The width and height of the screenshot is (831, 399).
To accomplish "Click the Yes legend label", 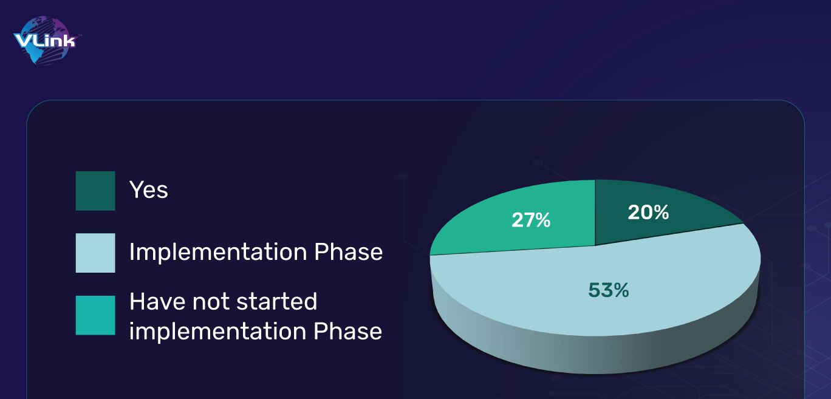I will (x=149, y=190).
